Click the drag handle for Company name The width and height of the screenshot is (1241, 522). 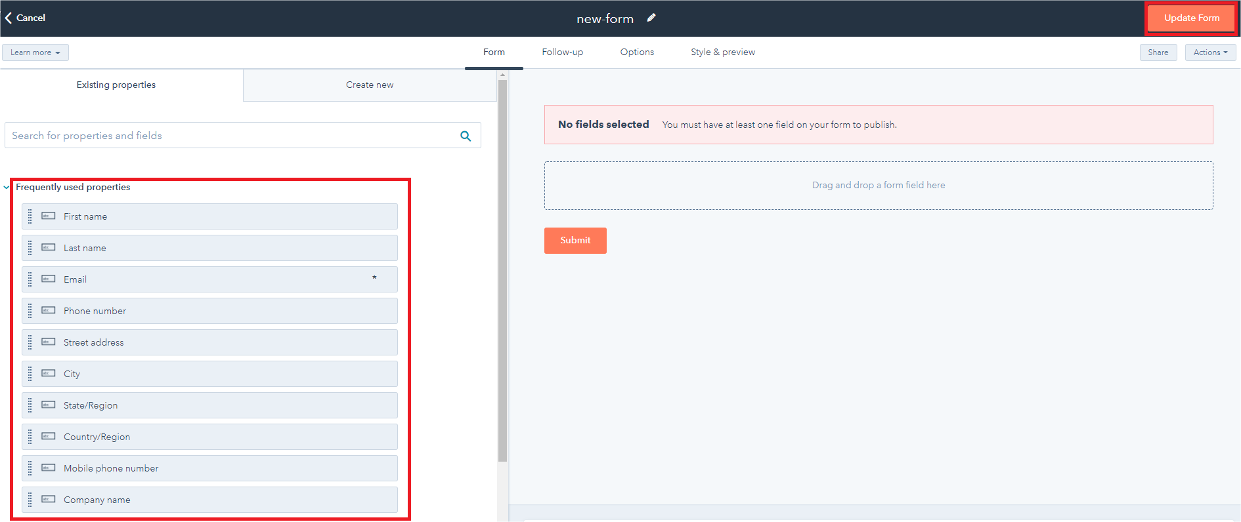coord(30,500)
